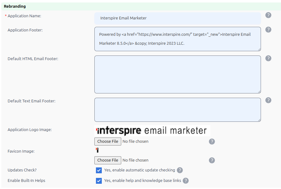The image size is (281, 189).
Task: Click 'Yes, enable automatic update checking' text
Action: coord(140,170)
